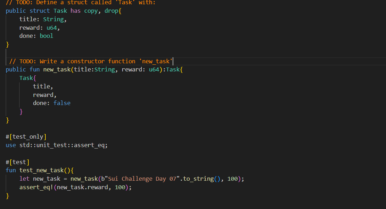The height and width of the screenshot is (209, 386).
Task: Click the 'copy' ability keyword
Action: (91, 11)
